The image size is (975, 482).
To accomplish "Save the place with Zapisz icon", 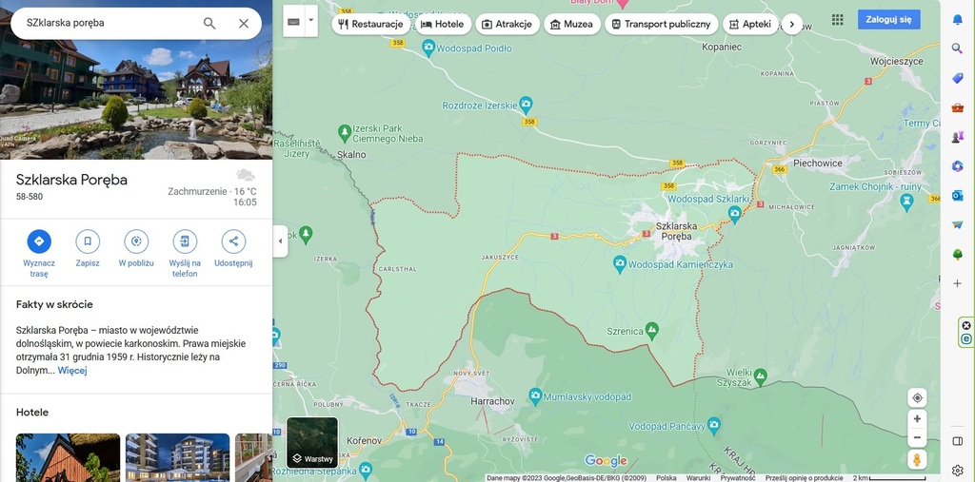I will 88,241.
